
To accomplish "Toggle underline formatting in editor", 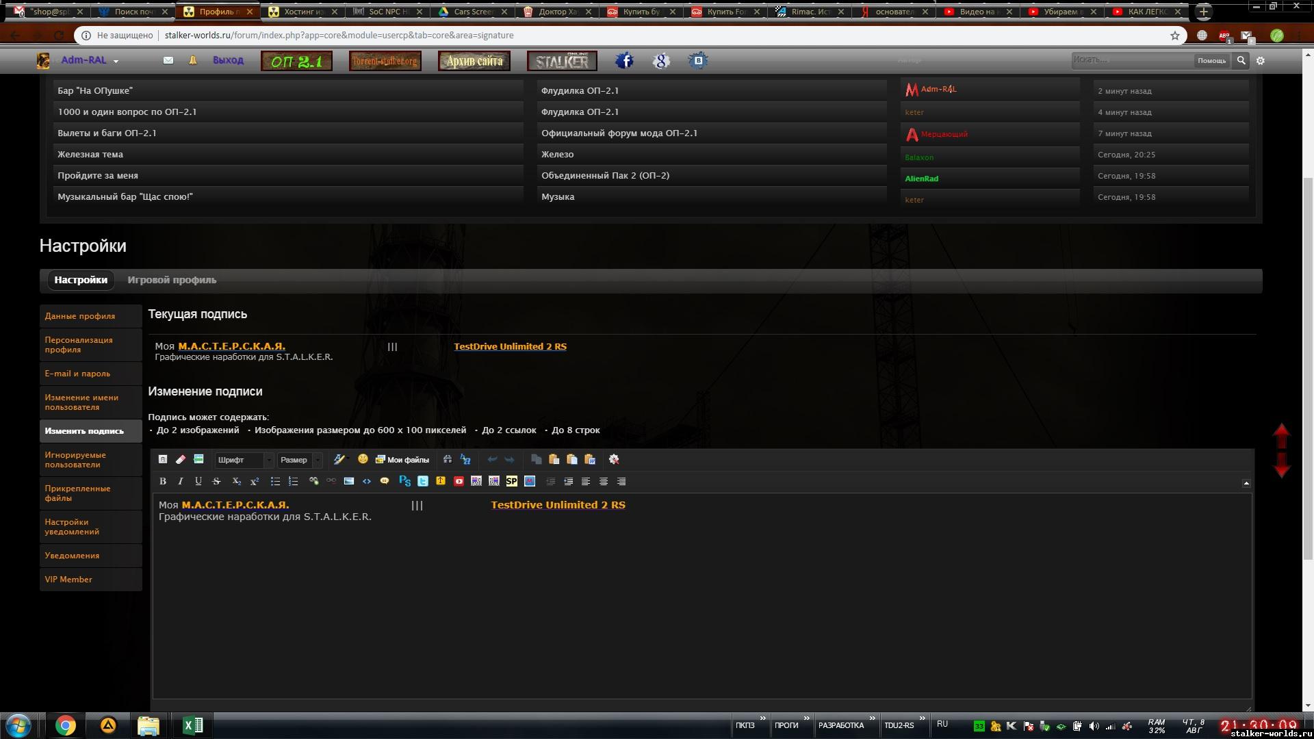I will point(198,482).
